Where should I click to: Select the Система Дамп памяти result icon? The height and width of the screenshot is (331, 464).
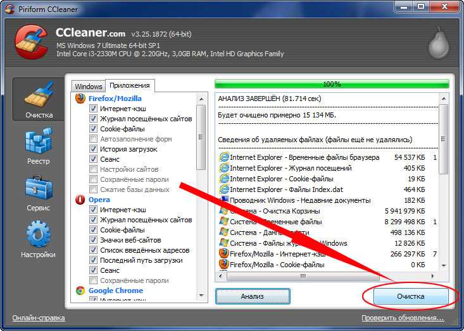224,232
